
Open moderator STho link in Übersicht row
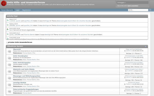click(34, 53)
